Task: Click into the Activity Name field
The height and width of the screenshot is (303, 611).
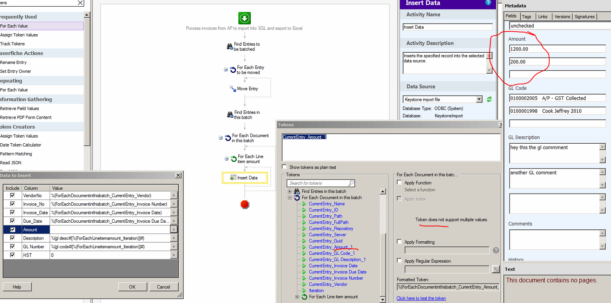Action: coord(448,27)
